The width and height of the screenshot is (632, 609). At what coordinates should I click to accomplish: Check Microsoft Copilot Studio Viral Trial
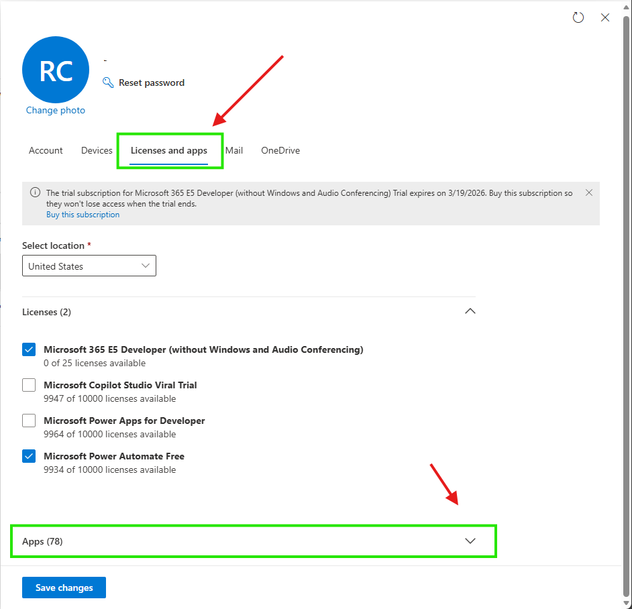(x=29, y=385)
